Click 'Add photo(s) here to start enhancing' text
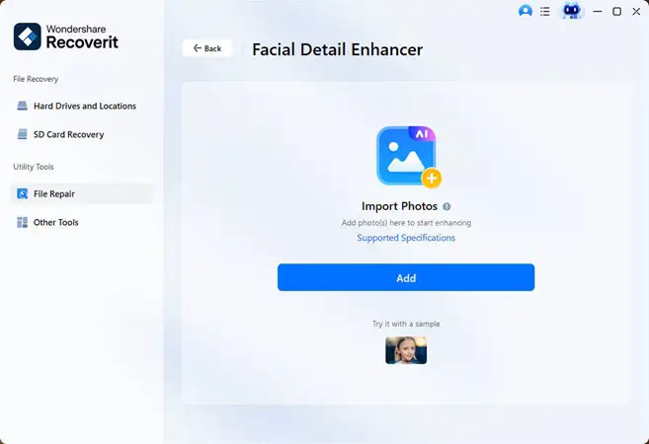 point(406,223)
